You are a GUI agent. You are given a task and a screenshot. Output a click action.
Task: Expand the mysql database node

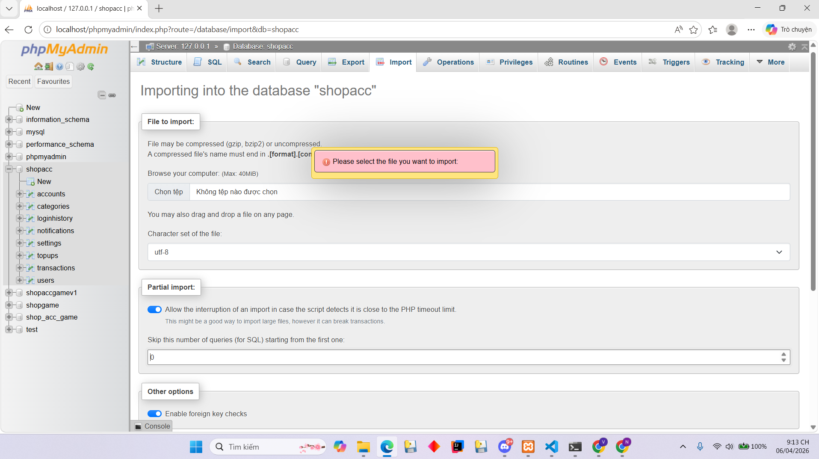click(x=9, y=132)
